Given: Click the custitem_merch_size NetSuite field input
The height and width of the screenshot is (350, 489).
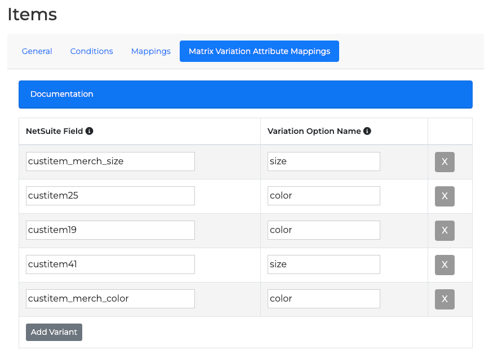Looking at the screenshot, I should (110, 161).
